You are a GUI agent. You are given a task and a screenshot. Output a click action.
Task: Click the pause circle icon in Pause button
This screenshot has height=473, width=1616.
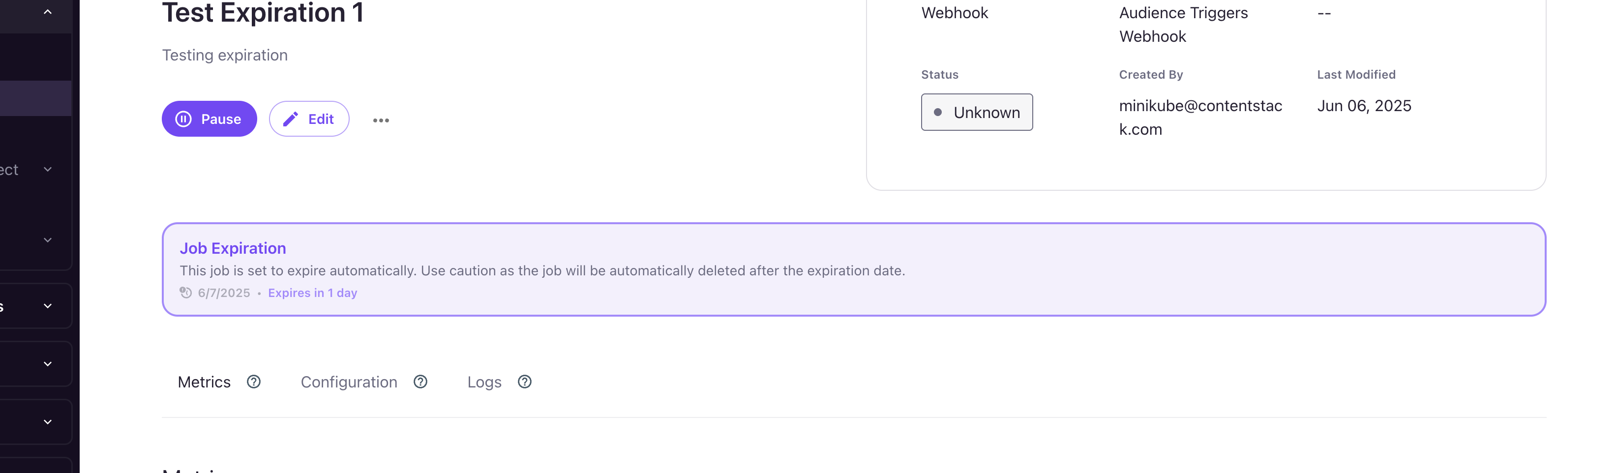pyautogui.click(x=183, y=119)
